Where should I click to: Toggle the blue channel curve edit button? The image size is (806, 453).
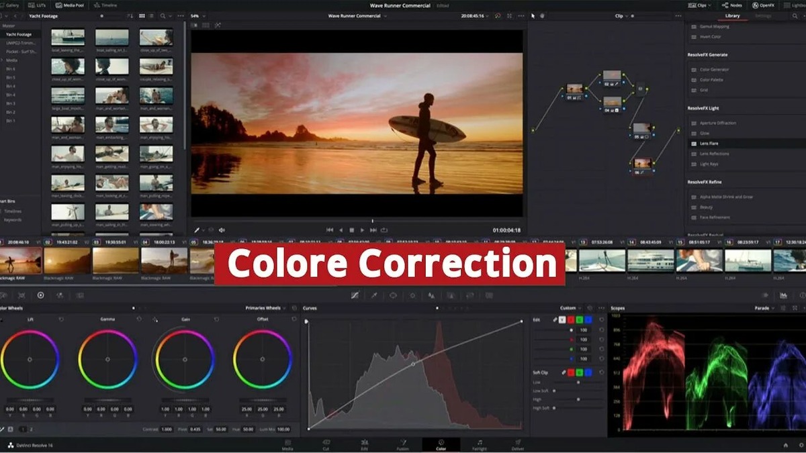[x=588, y=319]
